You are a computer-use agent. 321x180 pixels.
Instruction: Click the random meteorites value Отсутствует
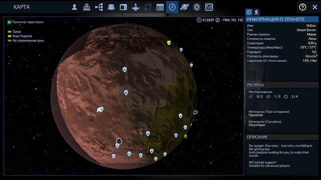[257, 125]
